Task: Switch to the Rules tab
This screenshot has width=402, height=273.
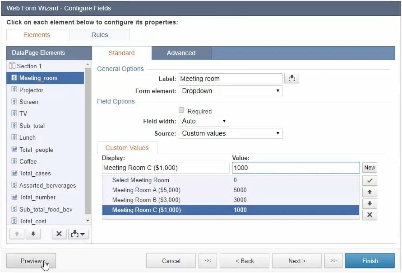Action: point(100,35)
